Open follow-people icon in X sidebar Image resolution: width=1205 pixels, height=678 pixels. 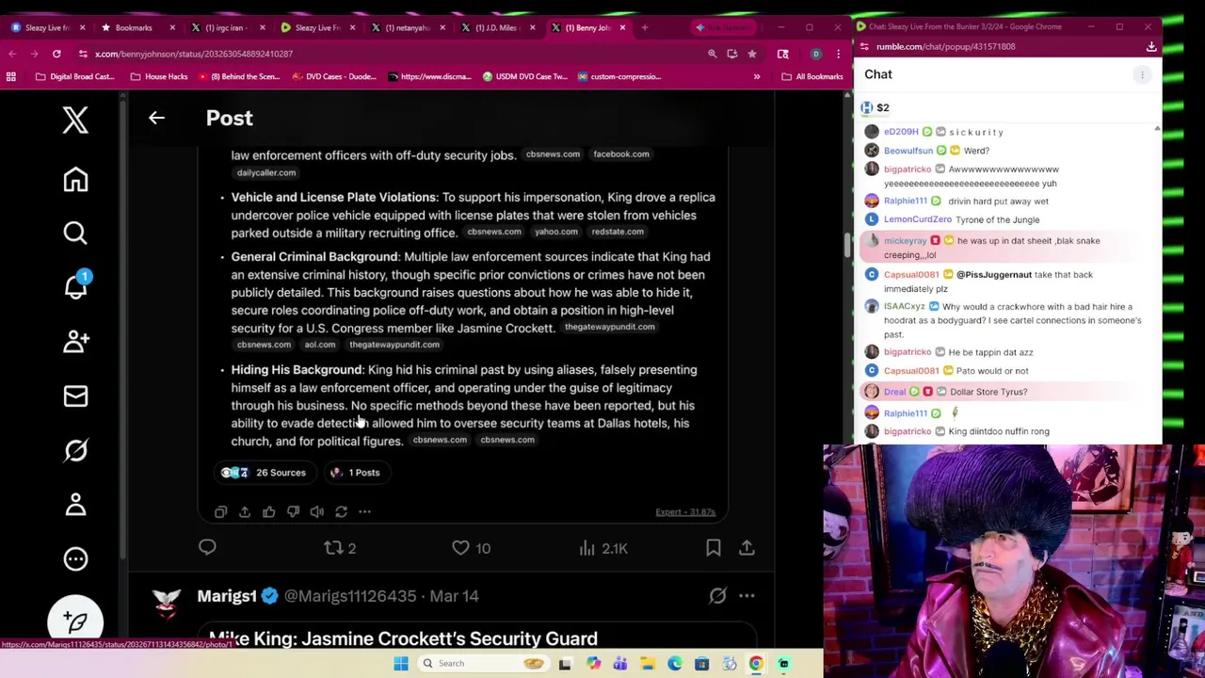click(75, 342)
